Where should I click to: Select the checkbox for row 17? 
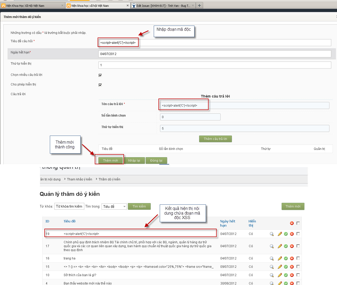pyautogui.click(x=298, y=246)
